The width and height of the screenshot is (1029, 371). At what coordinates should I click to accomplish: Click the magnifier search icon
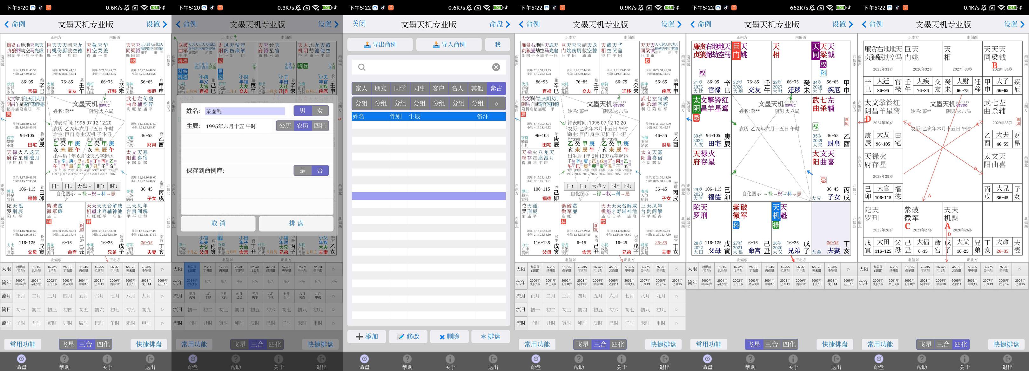pyautogui.click(x=361, y=67)
